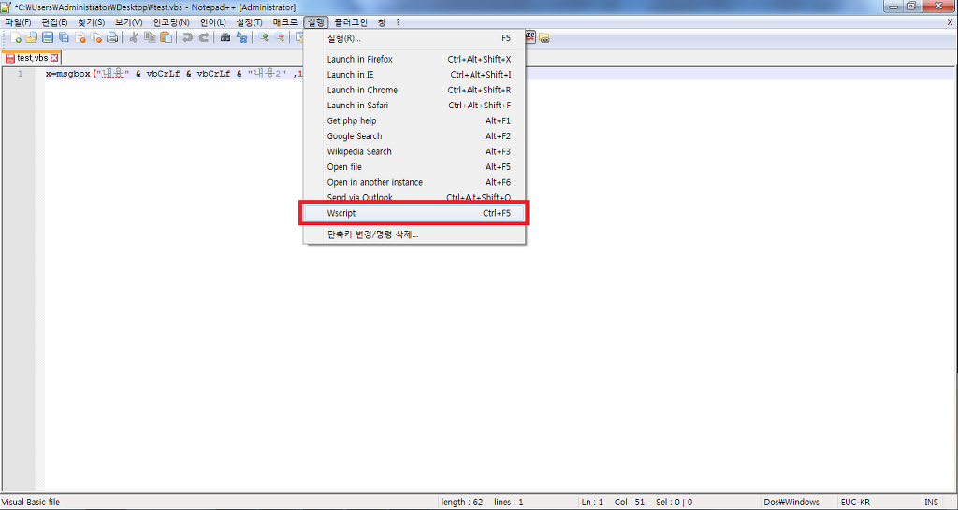Click the Paste clipboard icon
This screenshot has height=510, width=958.
166,37
